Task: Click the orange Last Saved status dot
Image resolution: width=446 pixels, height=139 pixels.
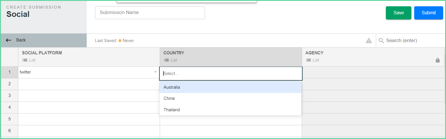Action: pos(120,41)
